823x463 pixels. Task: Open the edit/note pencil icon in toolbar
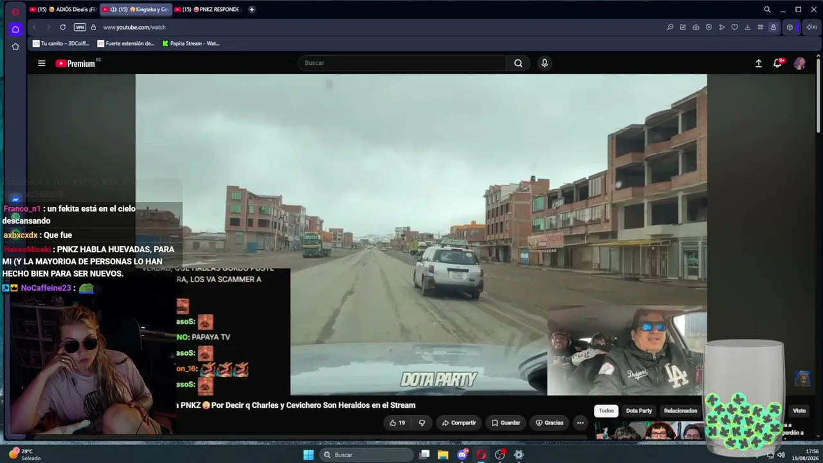pyautogui.click(x=683, y=27)
